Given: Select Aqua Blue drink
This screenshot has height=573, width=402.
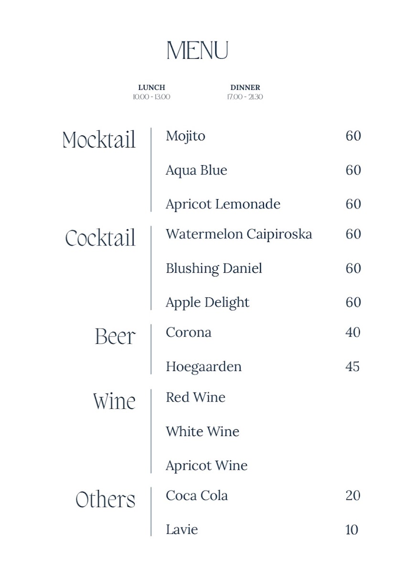Looking at the screenshot, I should coord(196,170).
